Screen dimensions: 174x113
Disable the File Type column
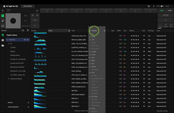pos(94,96)
